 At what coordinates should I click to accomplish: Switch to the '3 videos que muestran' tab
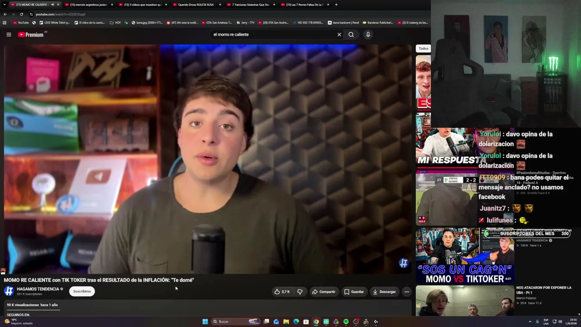click(143, 5)
